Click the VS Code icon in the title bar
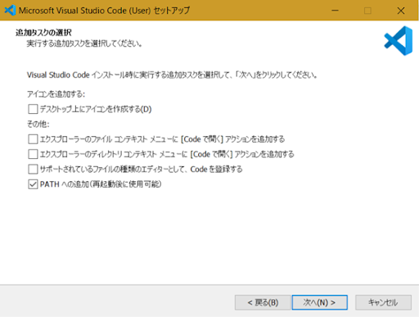Screen dimensions: 419x317 [x=10, y=11]
